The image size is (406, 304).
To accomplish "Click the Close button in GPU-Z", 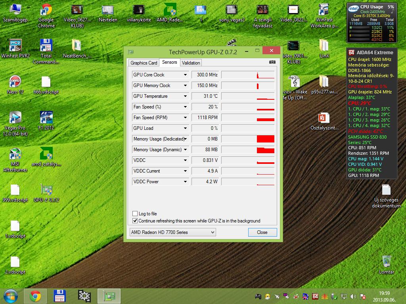I will pos(262,232).
